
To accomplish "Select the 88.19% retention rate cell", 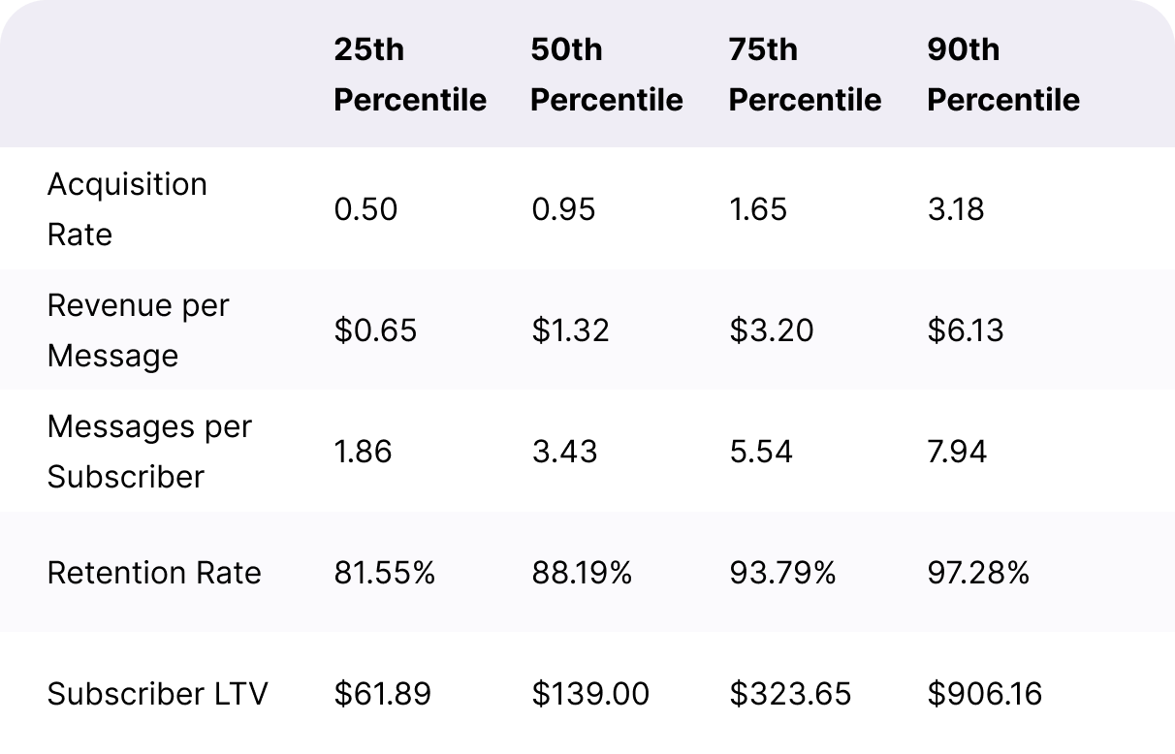I will pyautogui.click(x=582, y=573).
